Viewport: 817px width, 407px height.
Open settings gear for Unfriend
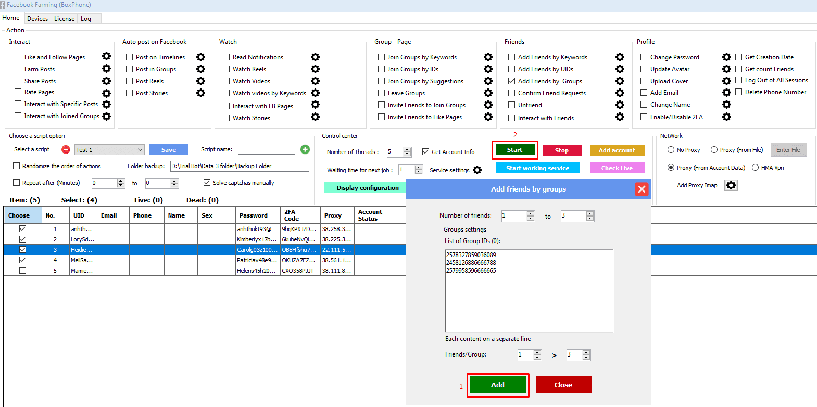[x=620, y=105]
